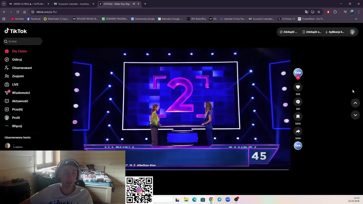Open Microsoft Edge from taskbar
This screenshot has width=363, height=204.
pos(195,199)
